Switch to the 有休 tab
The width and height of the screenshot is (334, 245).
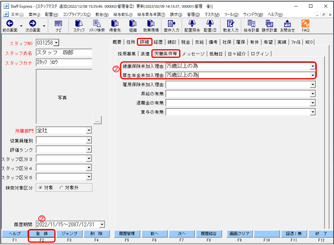click(x=254, y=42)
